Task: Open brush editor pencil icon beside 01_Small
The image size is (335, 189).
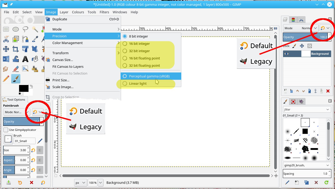Action: coord(40,141)
